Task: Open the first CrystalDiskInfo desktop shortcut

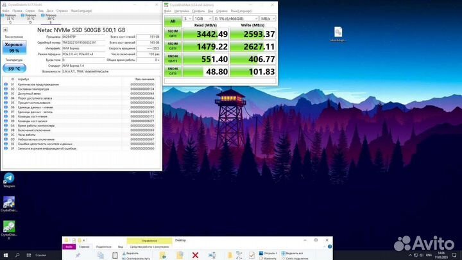Action: click(x=9, y=204)
